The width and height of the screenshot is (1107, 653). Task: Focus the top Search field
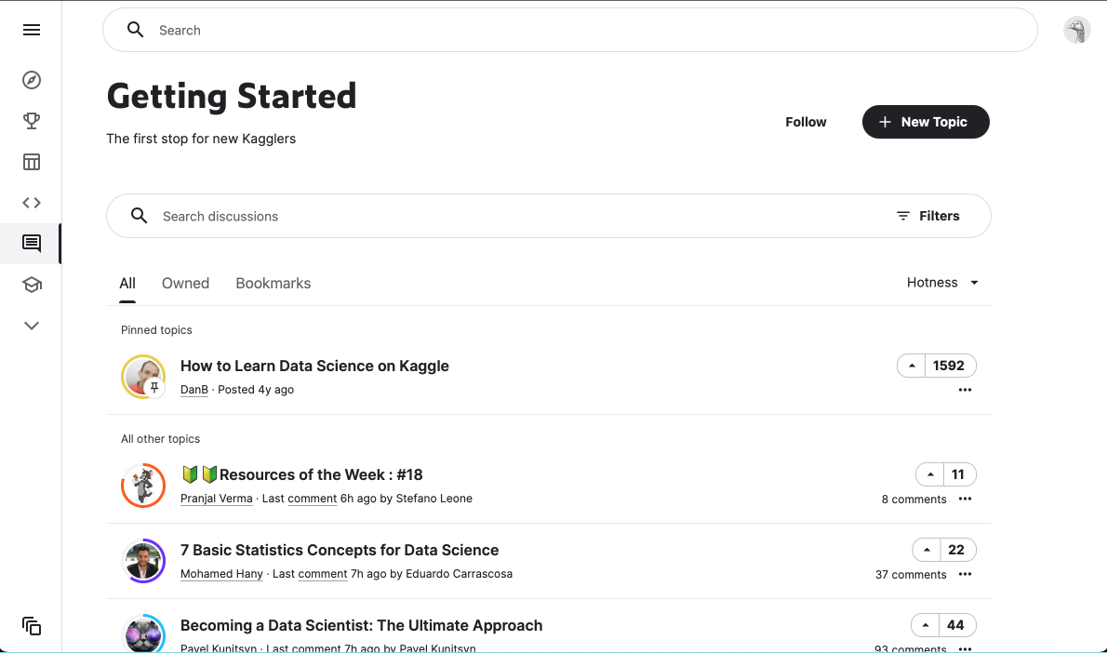pyautogui.click(x=569, y=30)
